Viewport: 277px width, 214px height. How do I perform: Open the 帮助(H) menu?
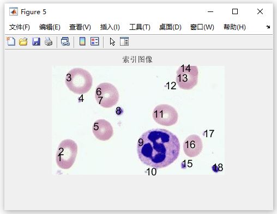(x=234, y=27)
